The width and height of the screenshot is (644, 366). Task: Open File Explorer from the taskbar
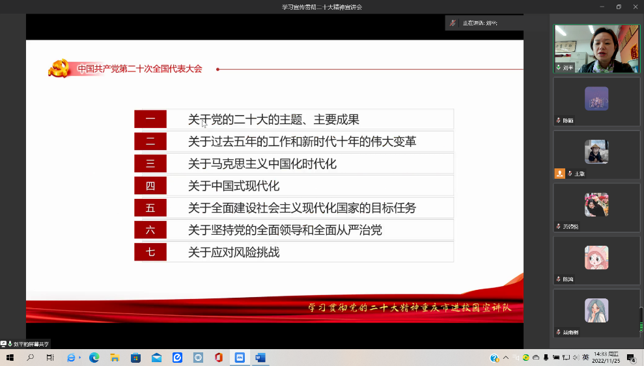click(115, 358)
